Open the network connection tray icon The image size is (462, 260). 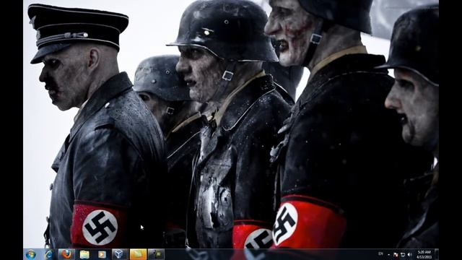[403, 254]
